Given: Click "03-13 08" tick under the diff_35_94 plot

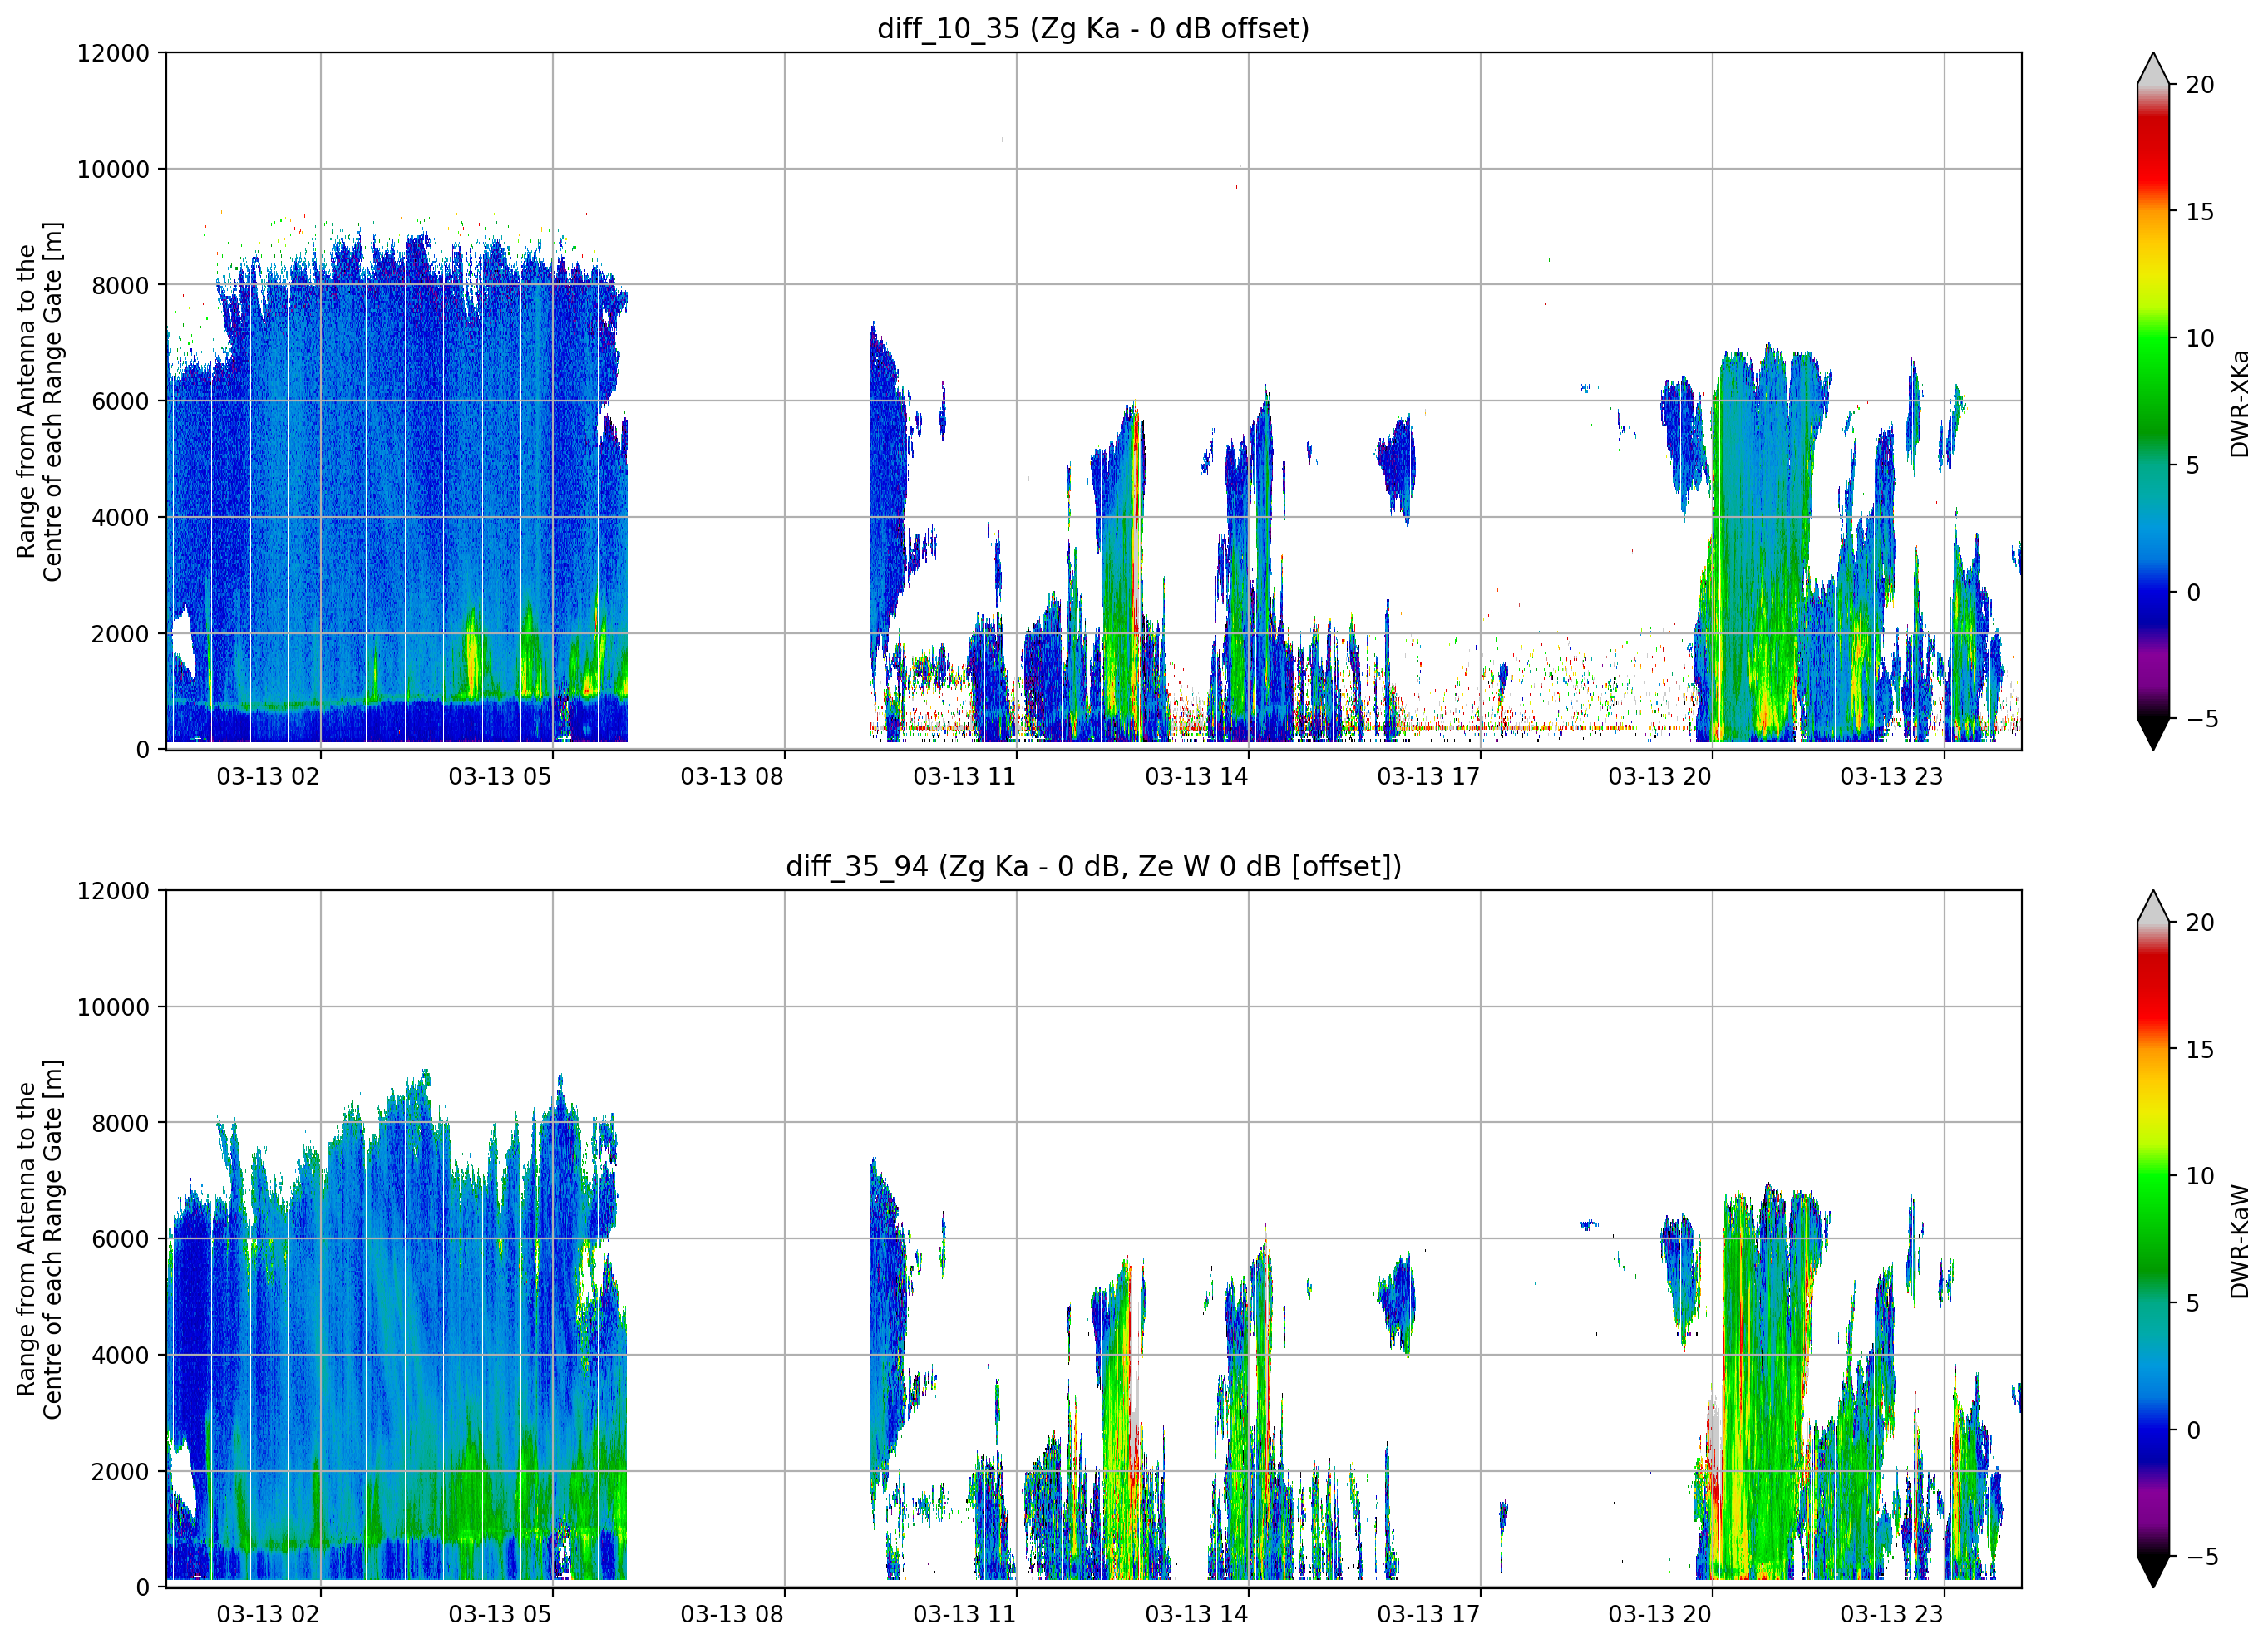Looking at the screenshot, I should pos(732,1615).
